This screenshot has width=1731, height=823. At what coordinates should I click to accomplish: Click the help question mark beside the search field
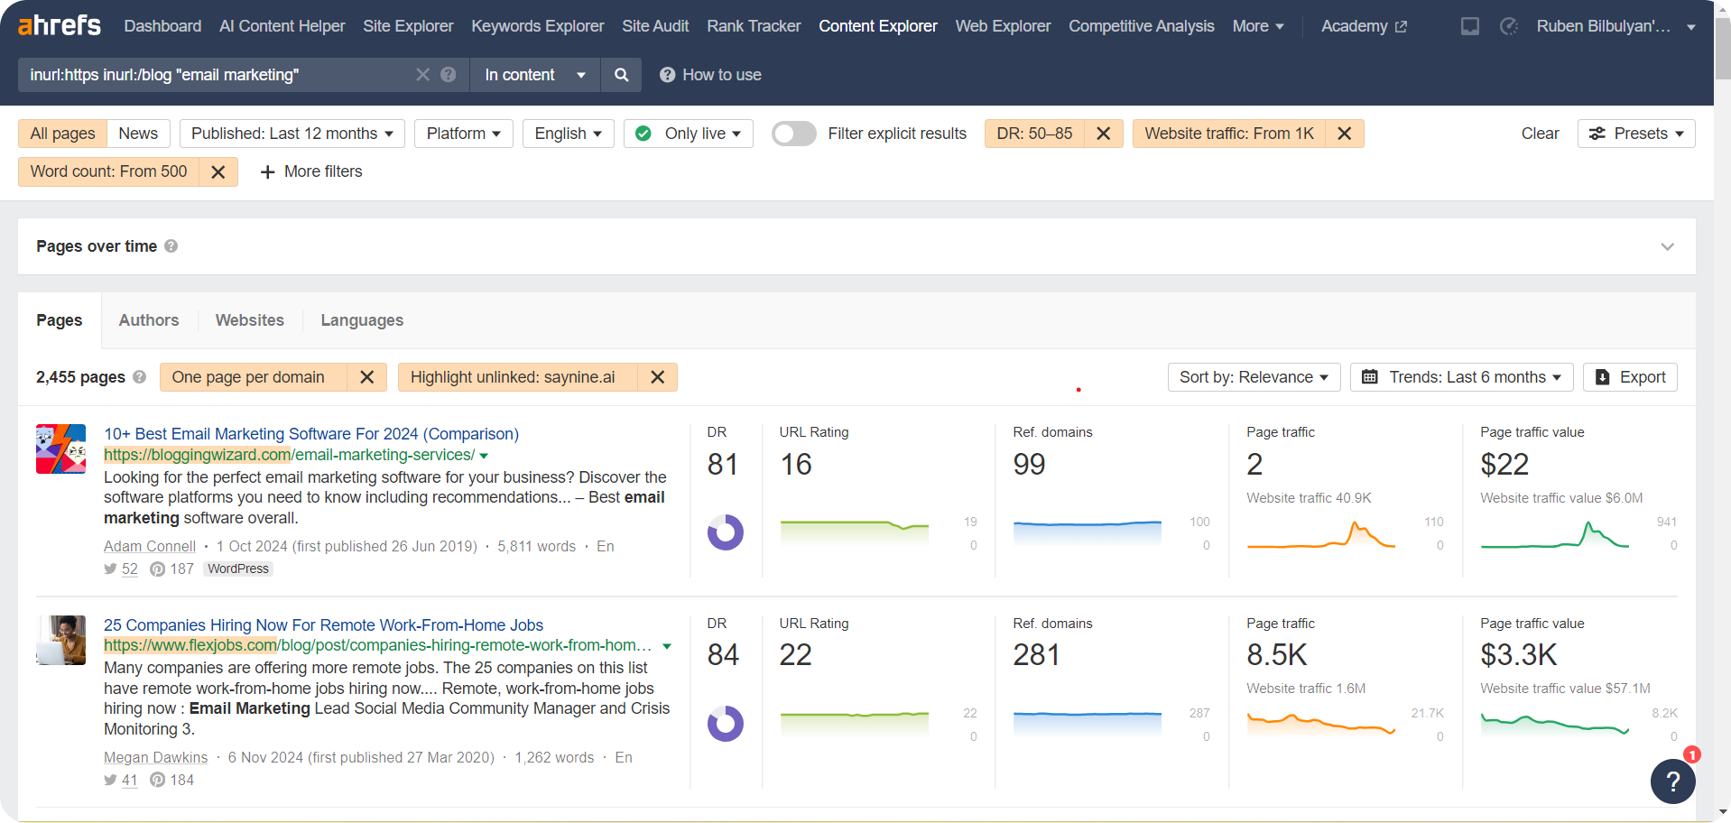(x=449, y=75)
